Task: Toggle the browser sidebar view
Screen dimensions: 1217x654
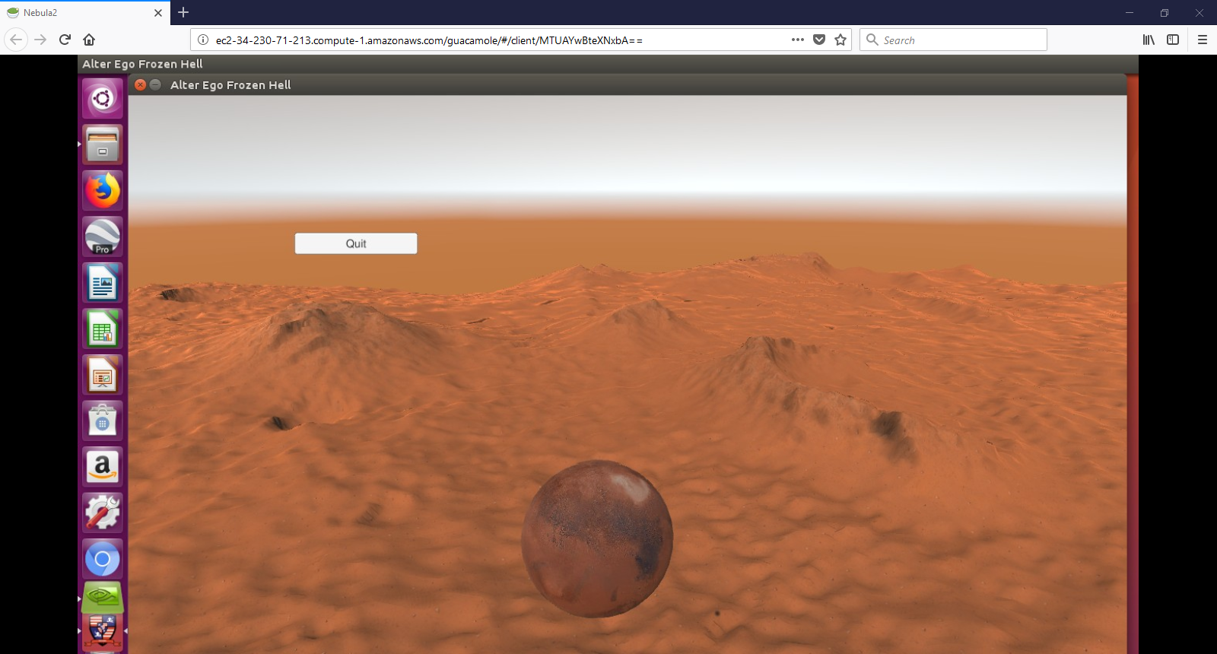Action: click(x=1173, y=40)
